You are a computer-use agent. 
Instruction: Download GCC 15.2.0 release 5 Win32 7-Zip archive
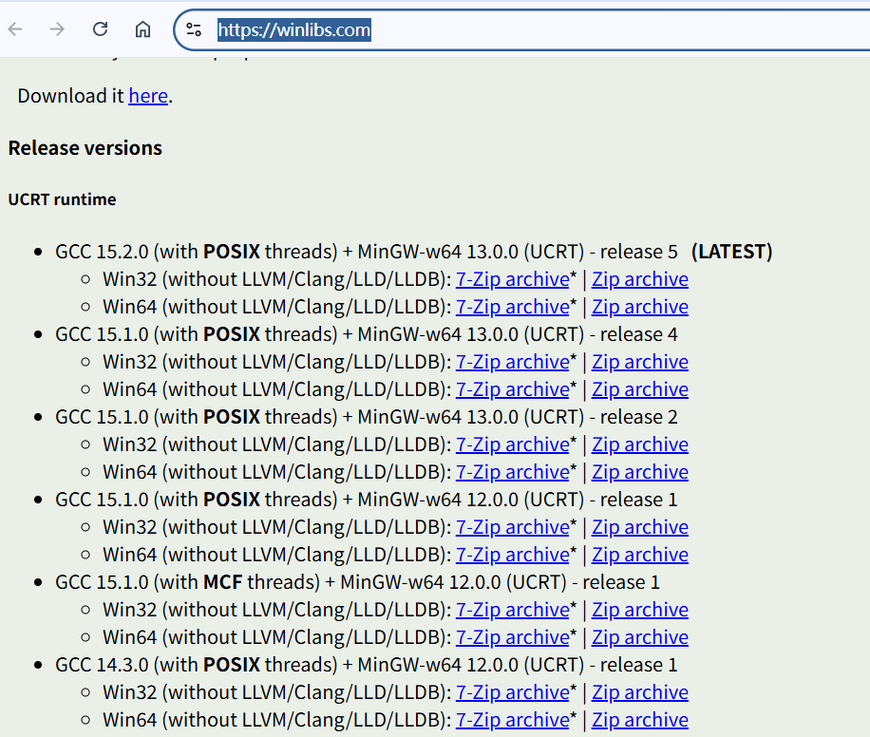[x=512, y=279]
